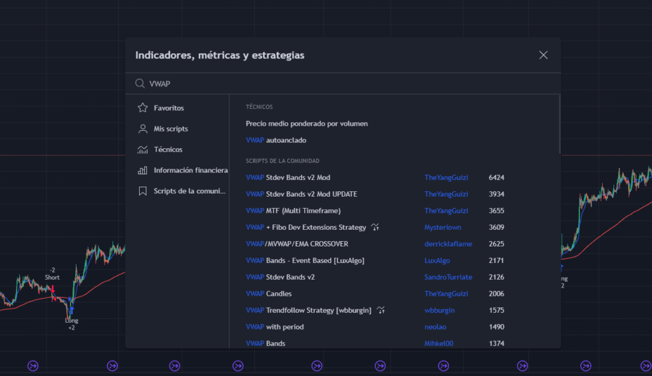Select Información financiera bar icon
This screenshot has width=652, height=376.
click(x=142, y=170)
